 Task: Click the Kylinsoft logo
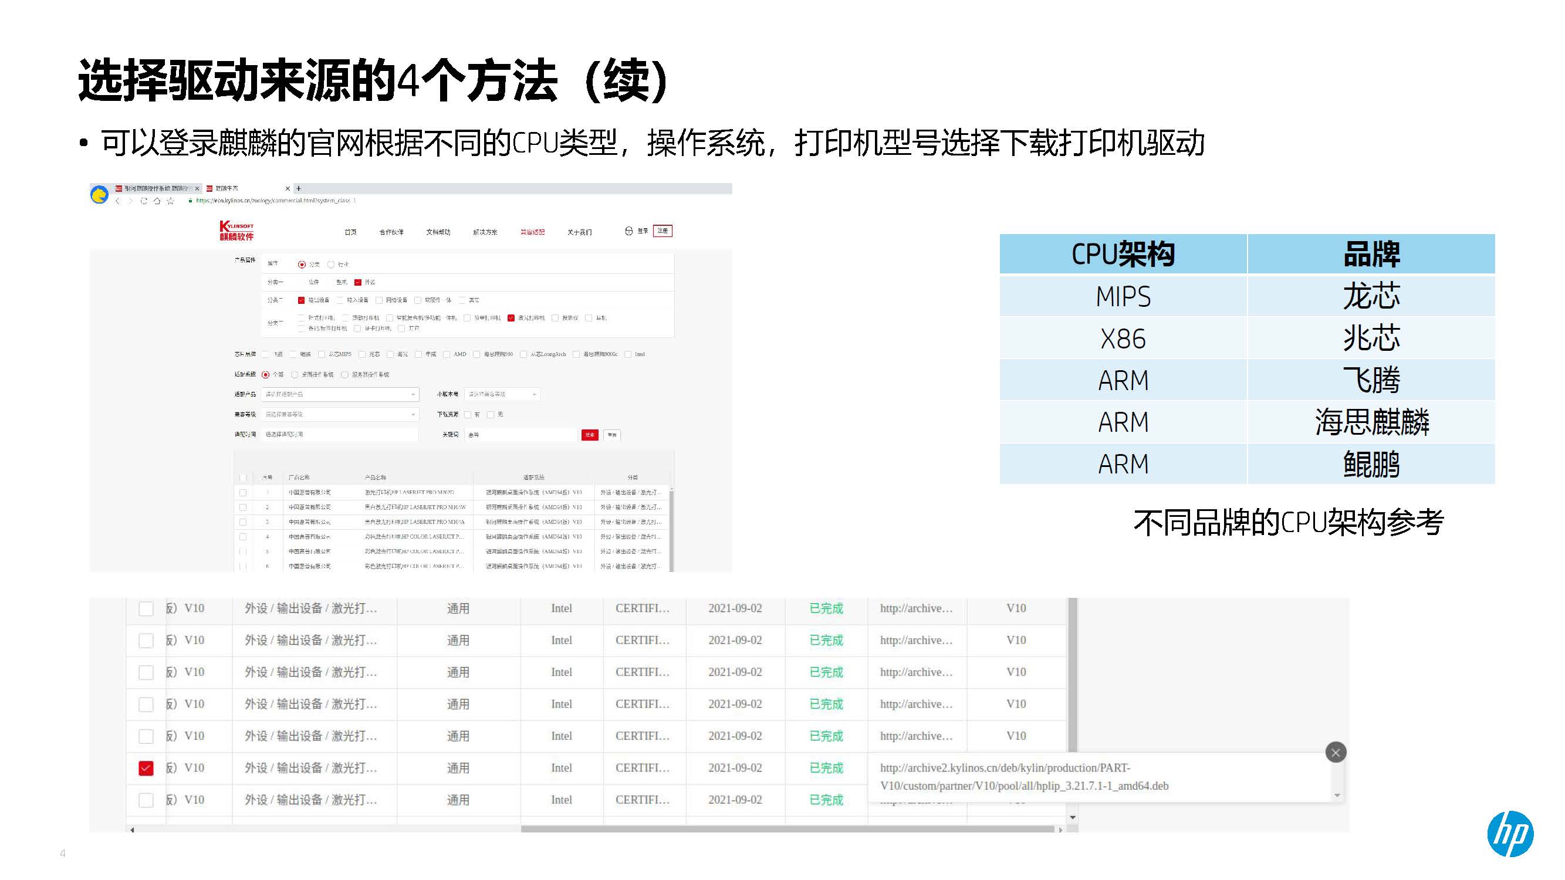tap(236, 231)
